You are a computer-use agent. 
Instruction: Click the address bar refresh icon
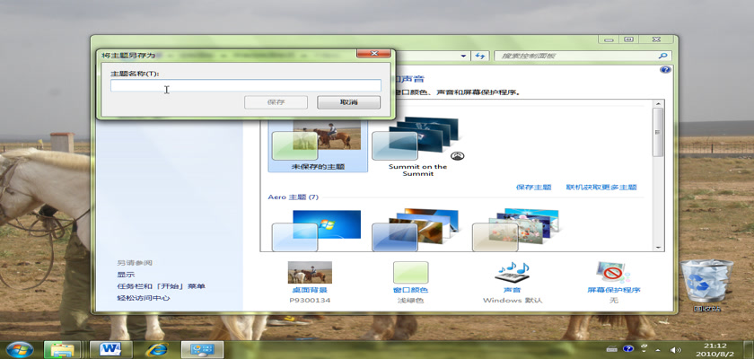482,56
